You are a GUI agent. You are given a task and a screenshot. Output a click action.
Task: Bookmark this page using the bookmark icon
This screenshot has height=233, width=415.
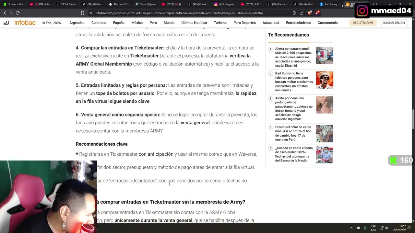[82, 13]
